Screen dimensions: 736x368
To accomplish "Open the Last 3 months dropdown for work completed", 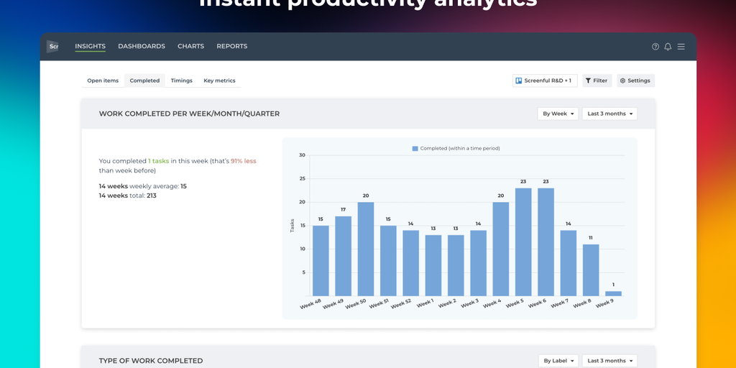I will coord(609,114).
